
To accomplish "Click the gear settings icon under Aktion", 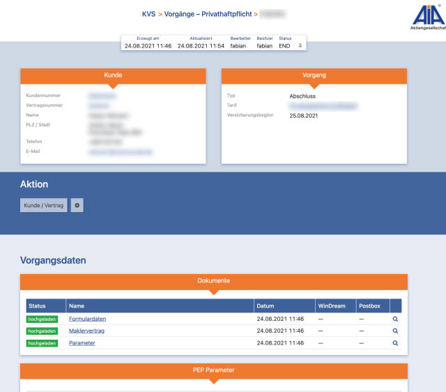I will pyautogui.click(x=77, y=205).
